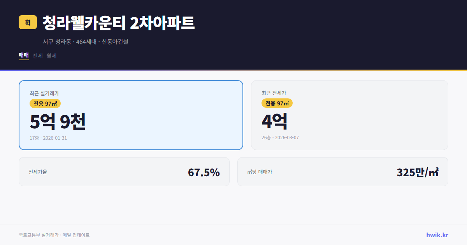467x245 pixels.
Task: Open the hwik.kr link
Action: click(437, 234)
